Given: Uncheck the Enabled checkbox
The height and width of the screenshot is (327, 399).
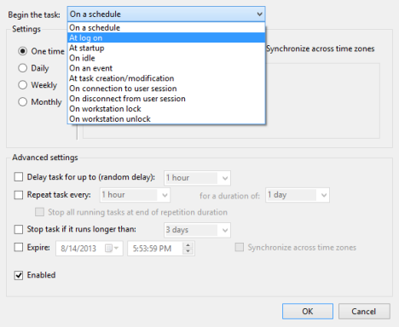Looking at the screenshot, I should point(19,275).
